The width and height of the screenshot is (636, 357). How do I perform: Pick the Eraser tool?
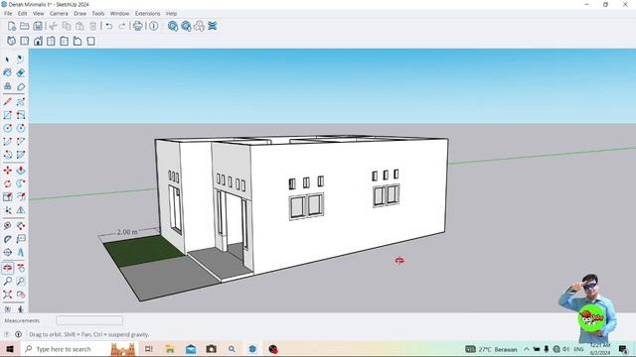coord(20,72)
